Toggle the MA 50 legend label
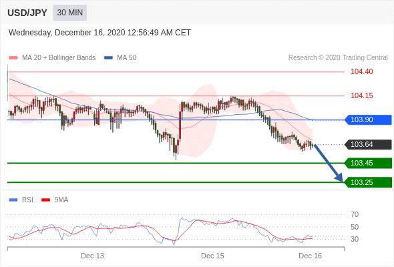The height and width of the screenshot is (267, 394). [127, 58]
